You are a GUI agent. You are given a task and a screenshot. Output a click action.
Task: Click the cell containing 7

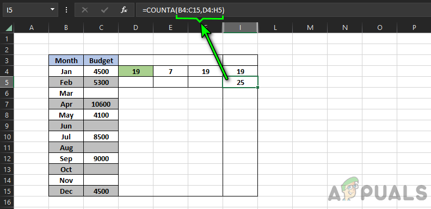pyautogui.click(x=171, y=71)
